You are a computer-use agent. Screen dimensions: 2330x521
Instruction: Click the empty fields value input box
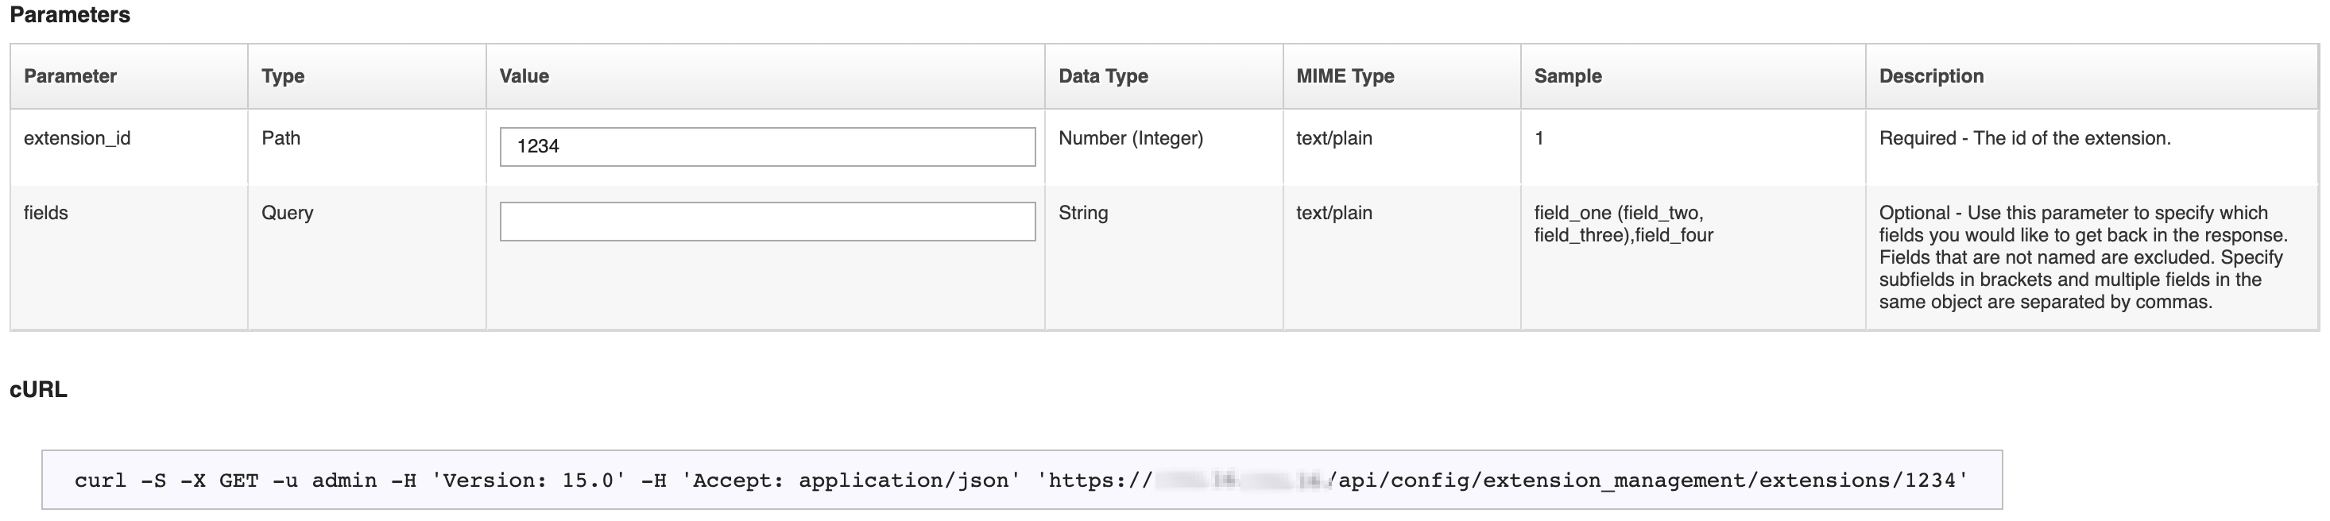[767, 222]
